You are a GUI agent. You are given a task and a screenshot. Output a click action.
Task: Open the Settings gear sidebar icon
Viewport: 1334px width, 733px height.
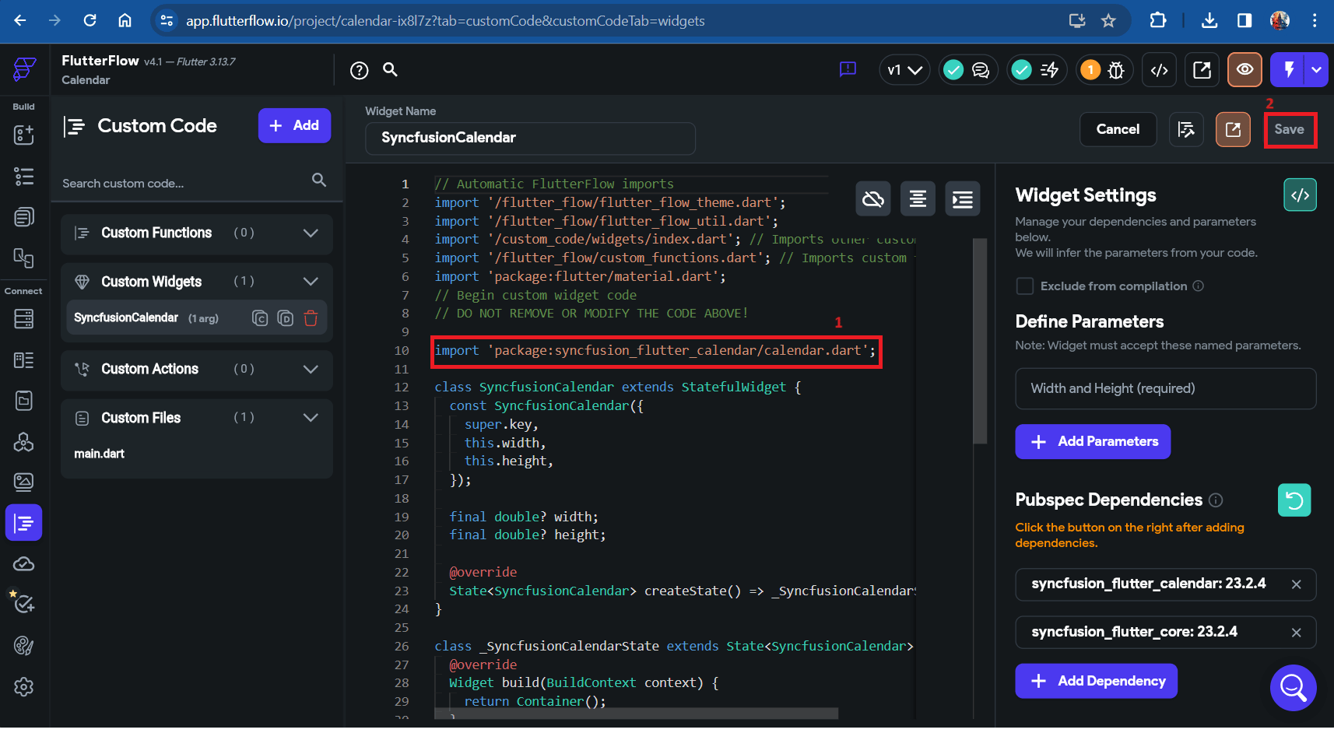24,687
